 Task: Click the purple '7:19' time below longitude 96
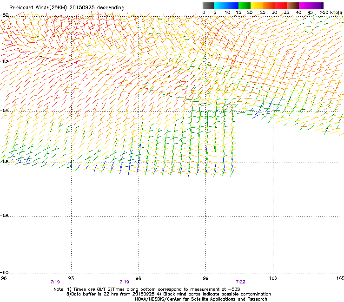pos(124,282)
